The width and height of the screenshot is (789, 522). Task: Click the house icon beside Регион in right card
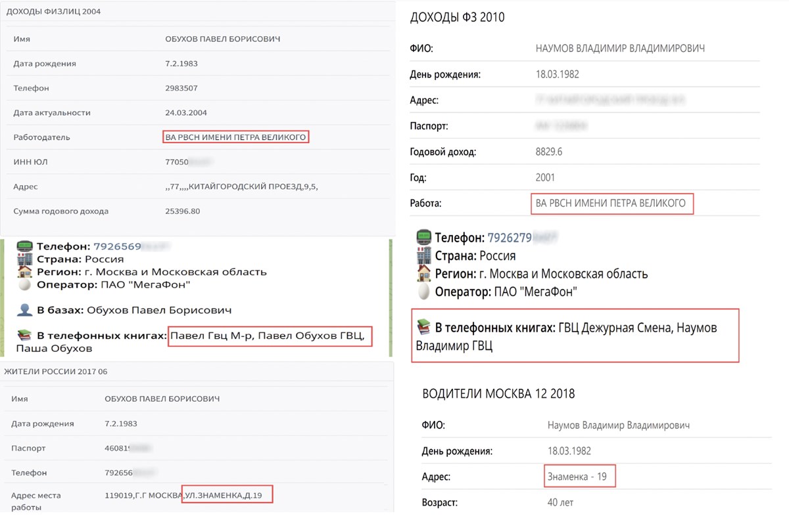tap(424, 274)
